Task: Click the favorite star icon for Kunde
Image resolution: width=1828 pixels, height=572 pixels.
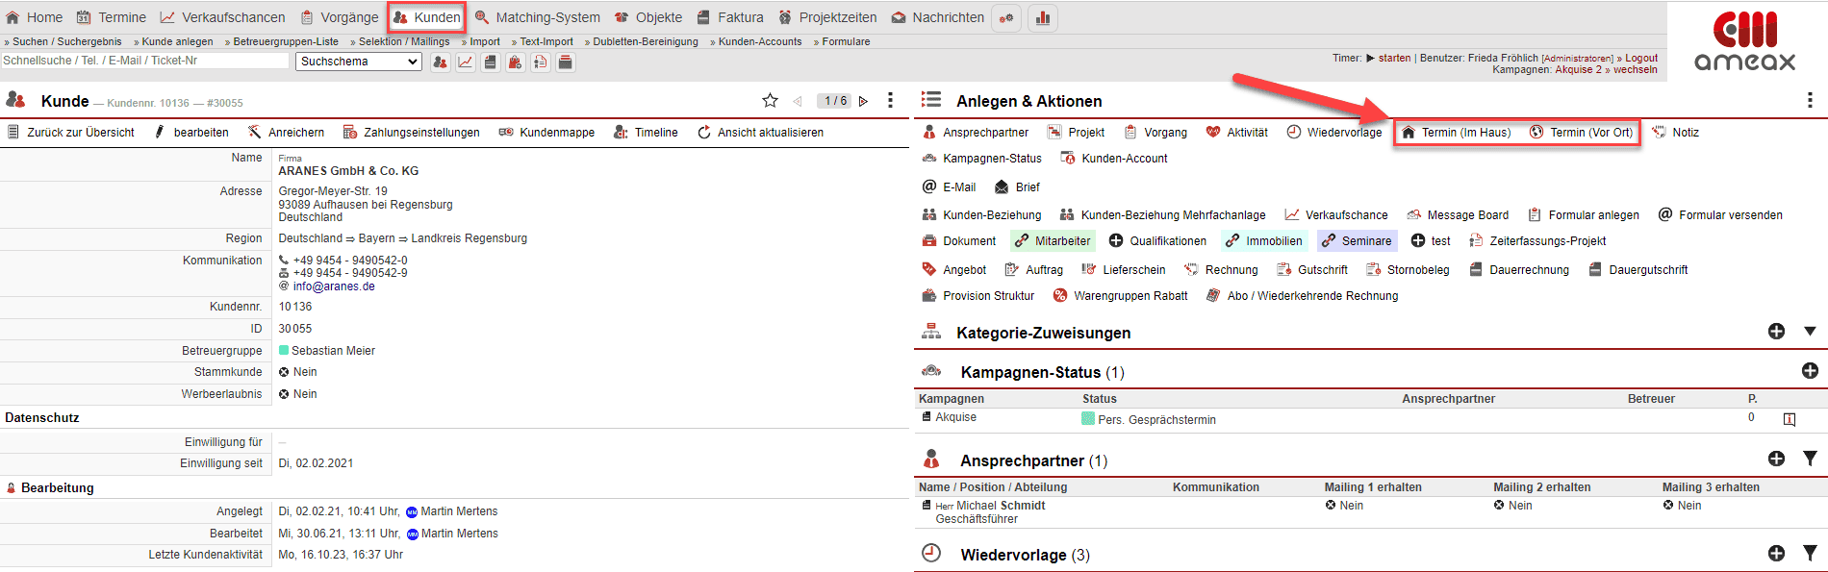Action: [770, 101]
